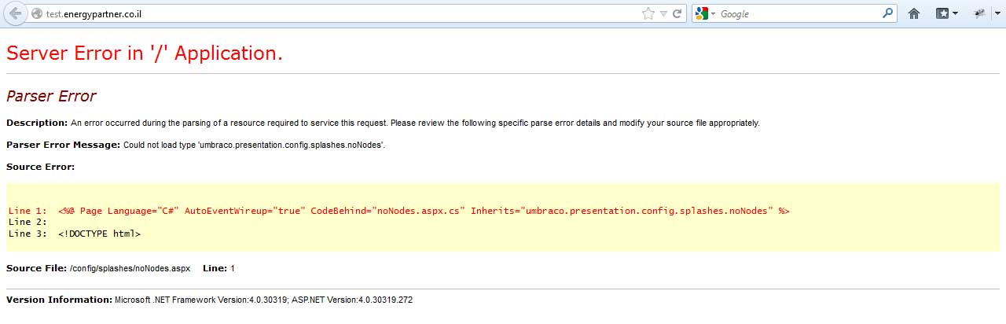This screenshot has width=1006, height=324.
Task: Expand the URL history dropdown arrow
Action: tap(663, 14)
